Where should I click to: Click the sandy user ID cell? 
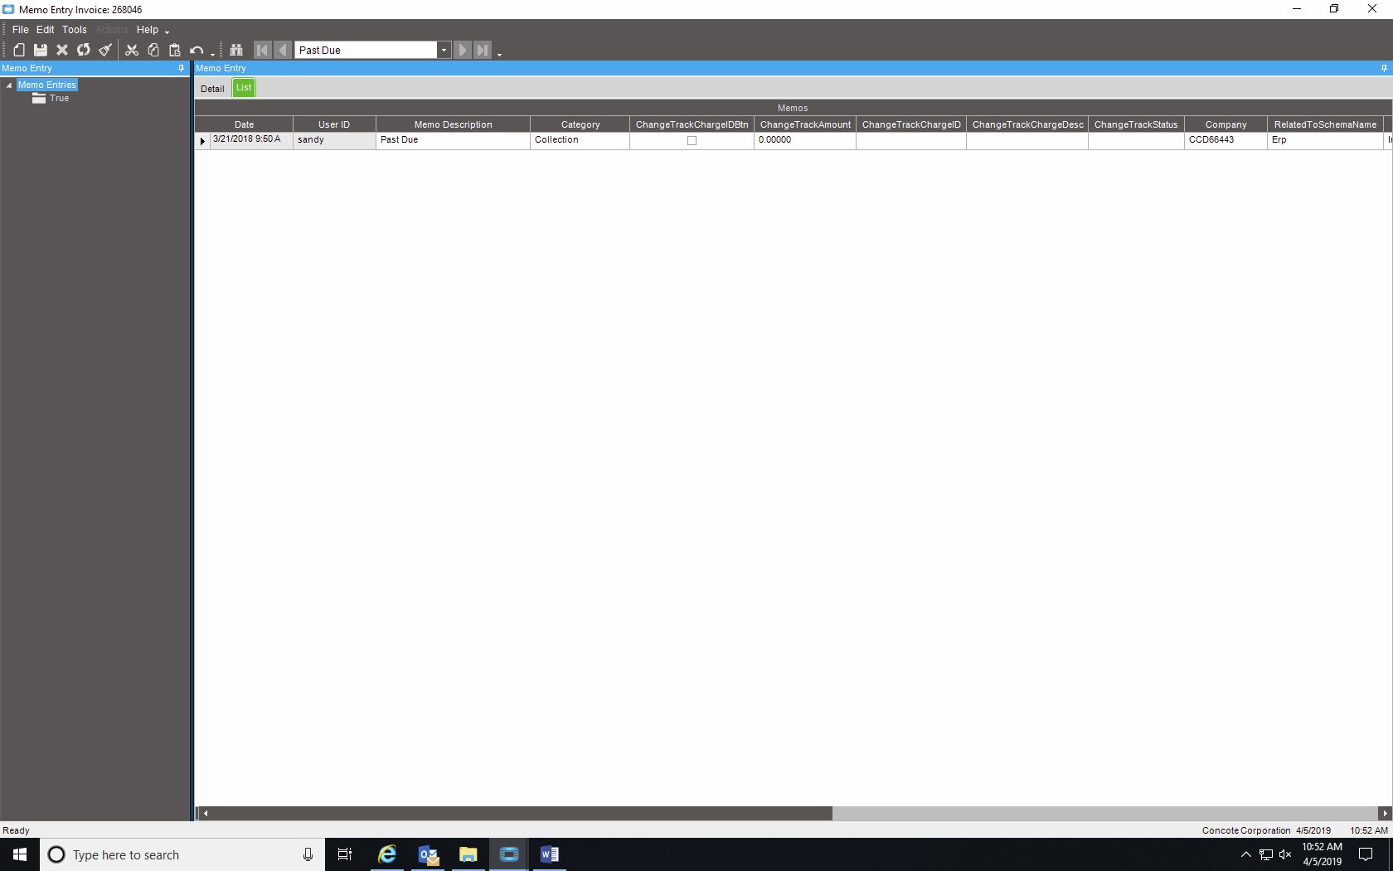pos(334,140)
